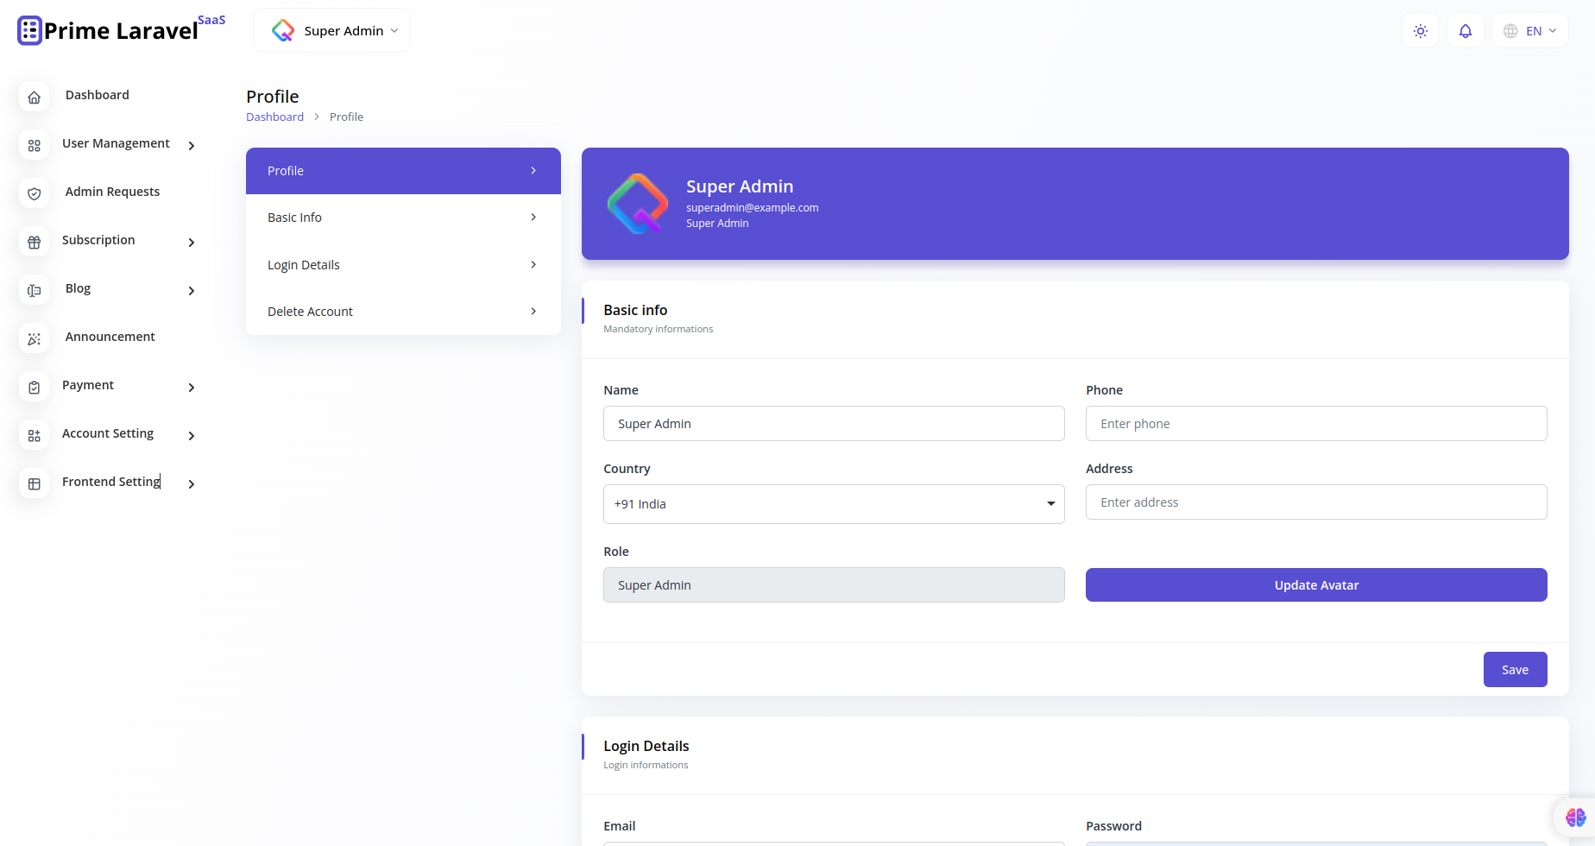Open the Admin Requests shield icon

tap(34, 193)
